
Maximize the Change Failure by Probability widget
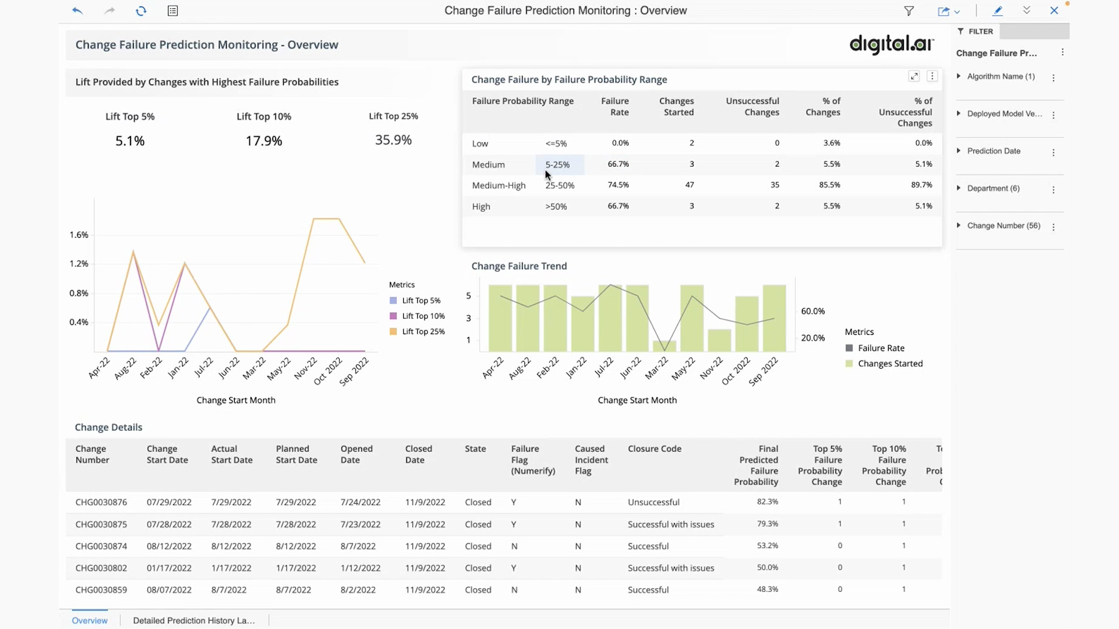tap(914, 76)
